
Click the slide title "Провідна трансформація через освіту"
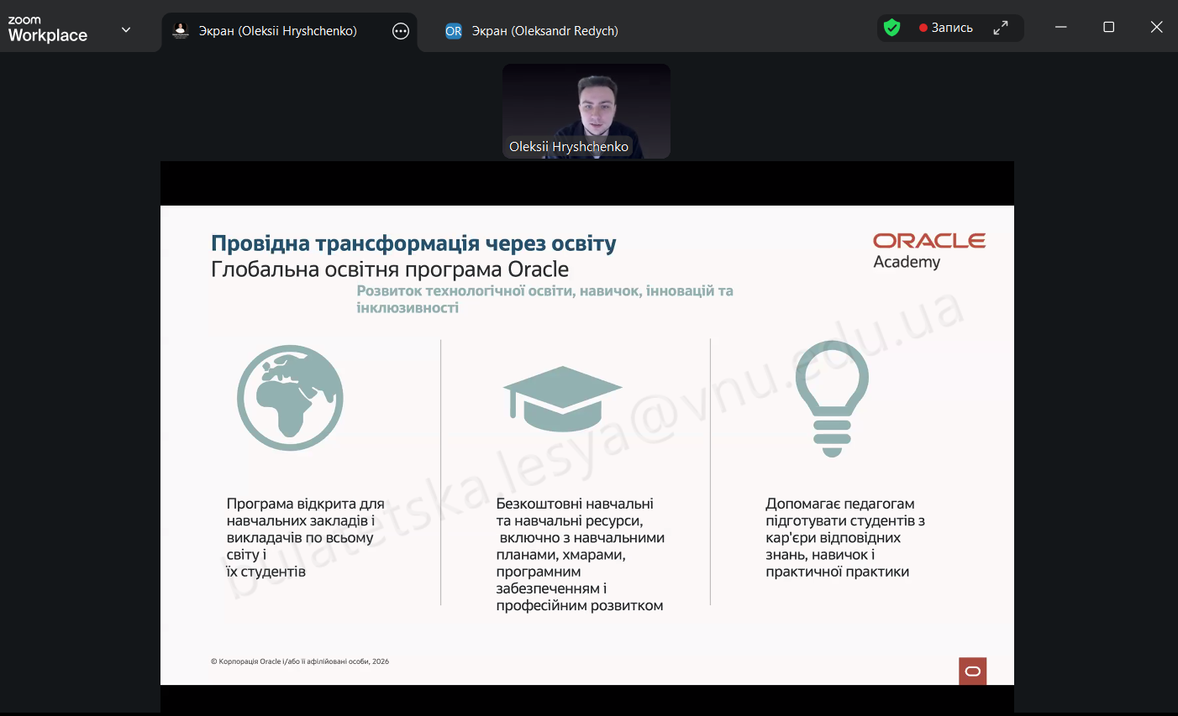tap(413, 243)
